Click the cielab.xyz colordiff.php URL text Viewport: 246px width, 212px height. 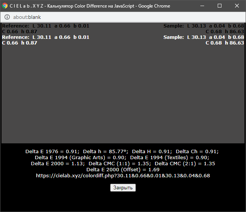point(123,175)
